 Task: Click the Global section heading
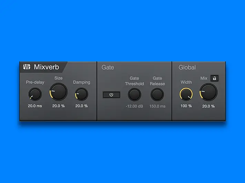pos(187,67)
